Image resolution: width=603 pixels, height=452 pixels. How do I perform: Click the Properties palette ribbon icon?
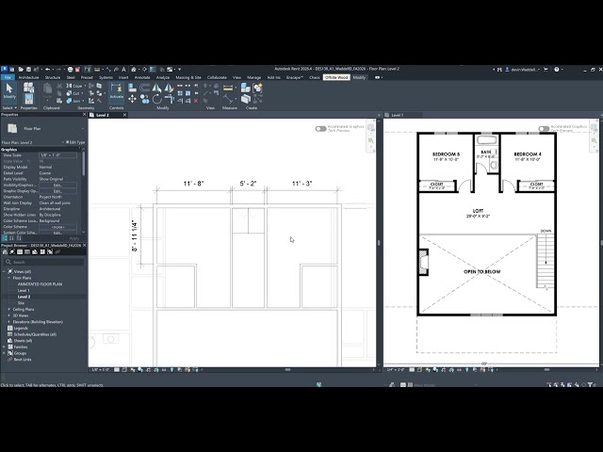(x=29, y=99)
